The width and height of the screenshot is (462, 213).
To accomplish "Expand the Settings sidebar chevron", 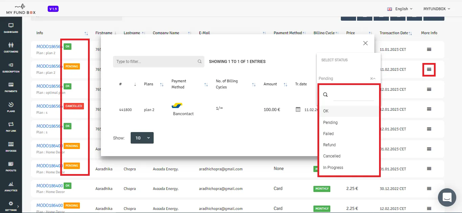I will pyautogui.click(x=18, y=206).
